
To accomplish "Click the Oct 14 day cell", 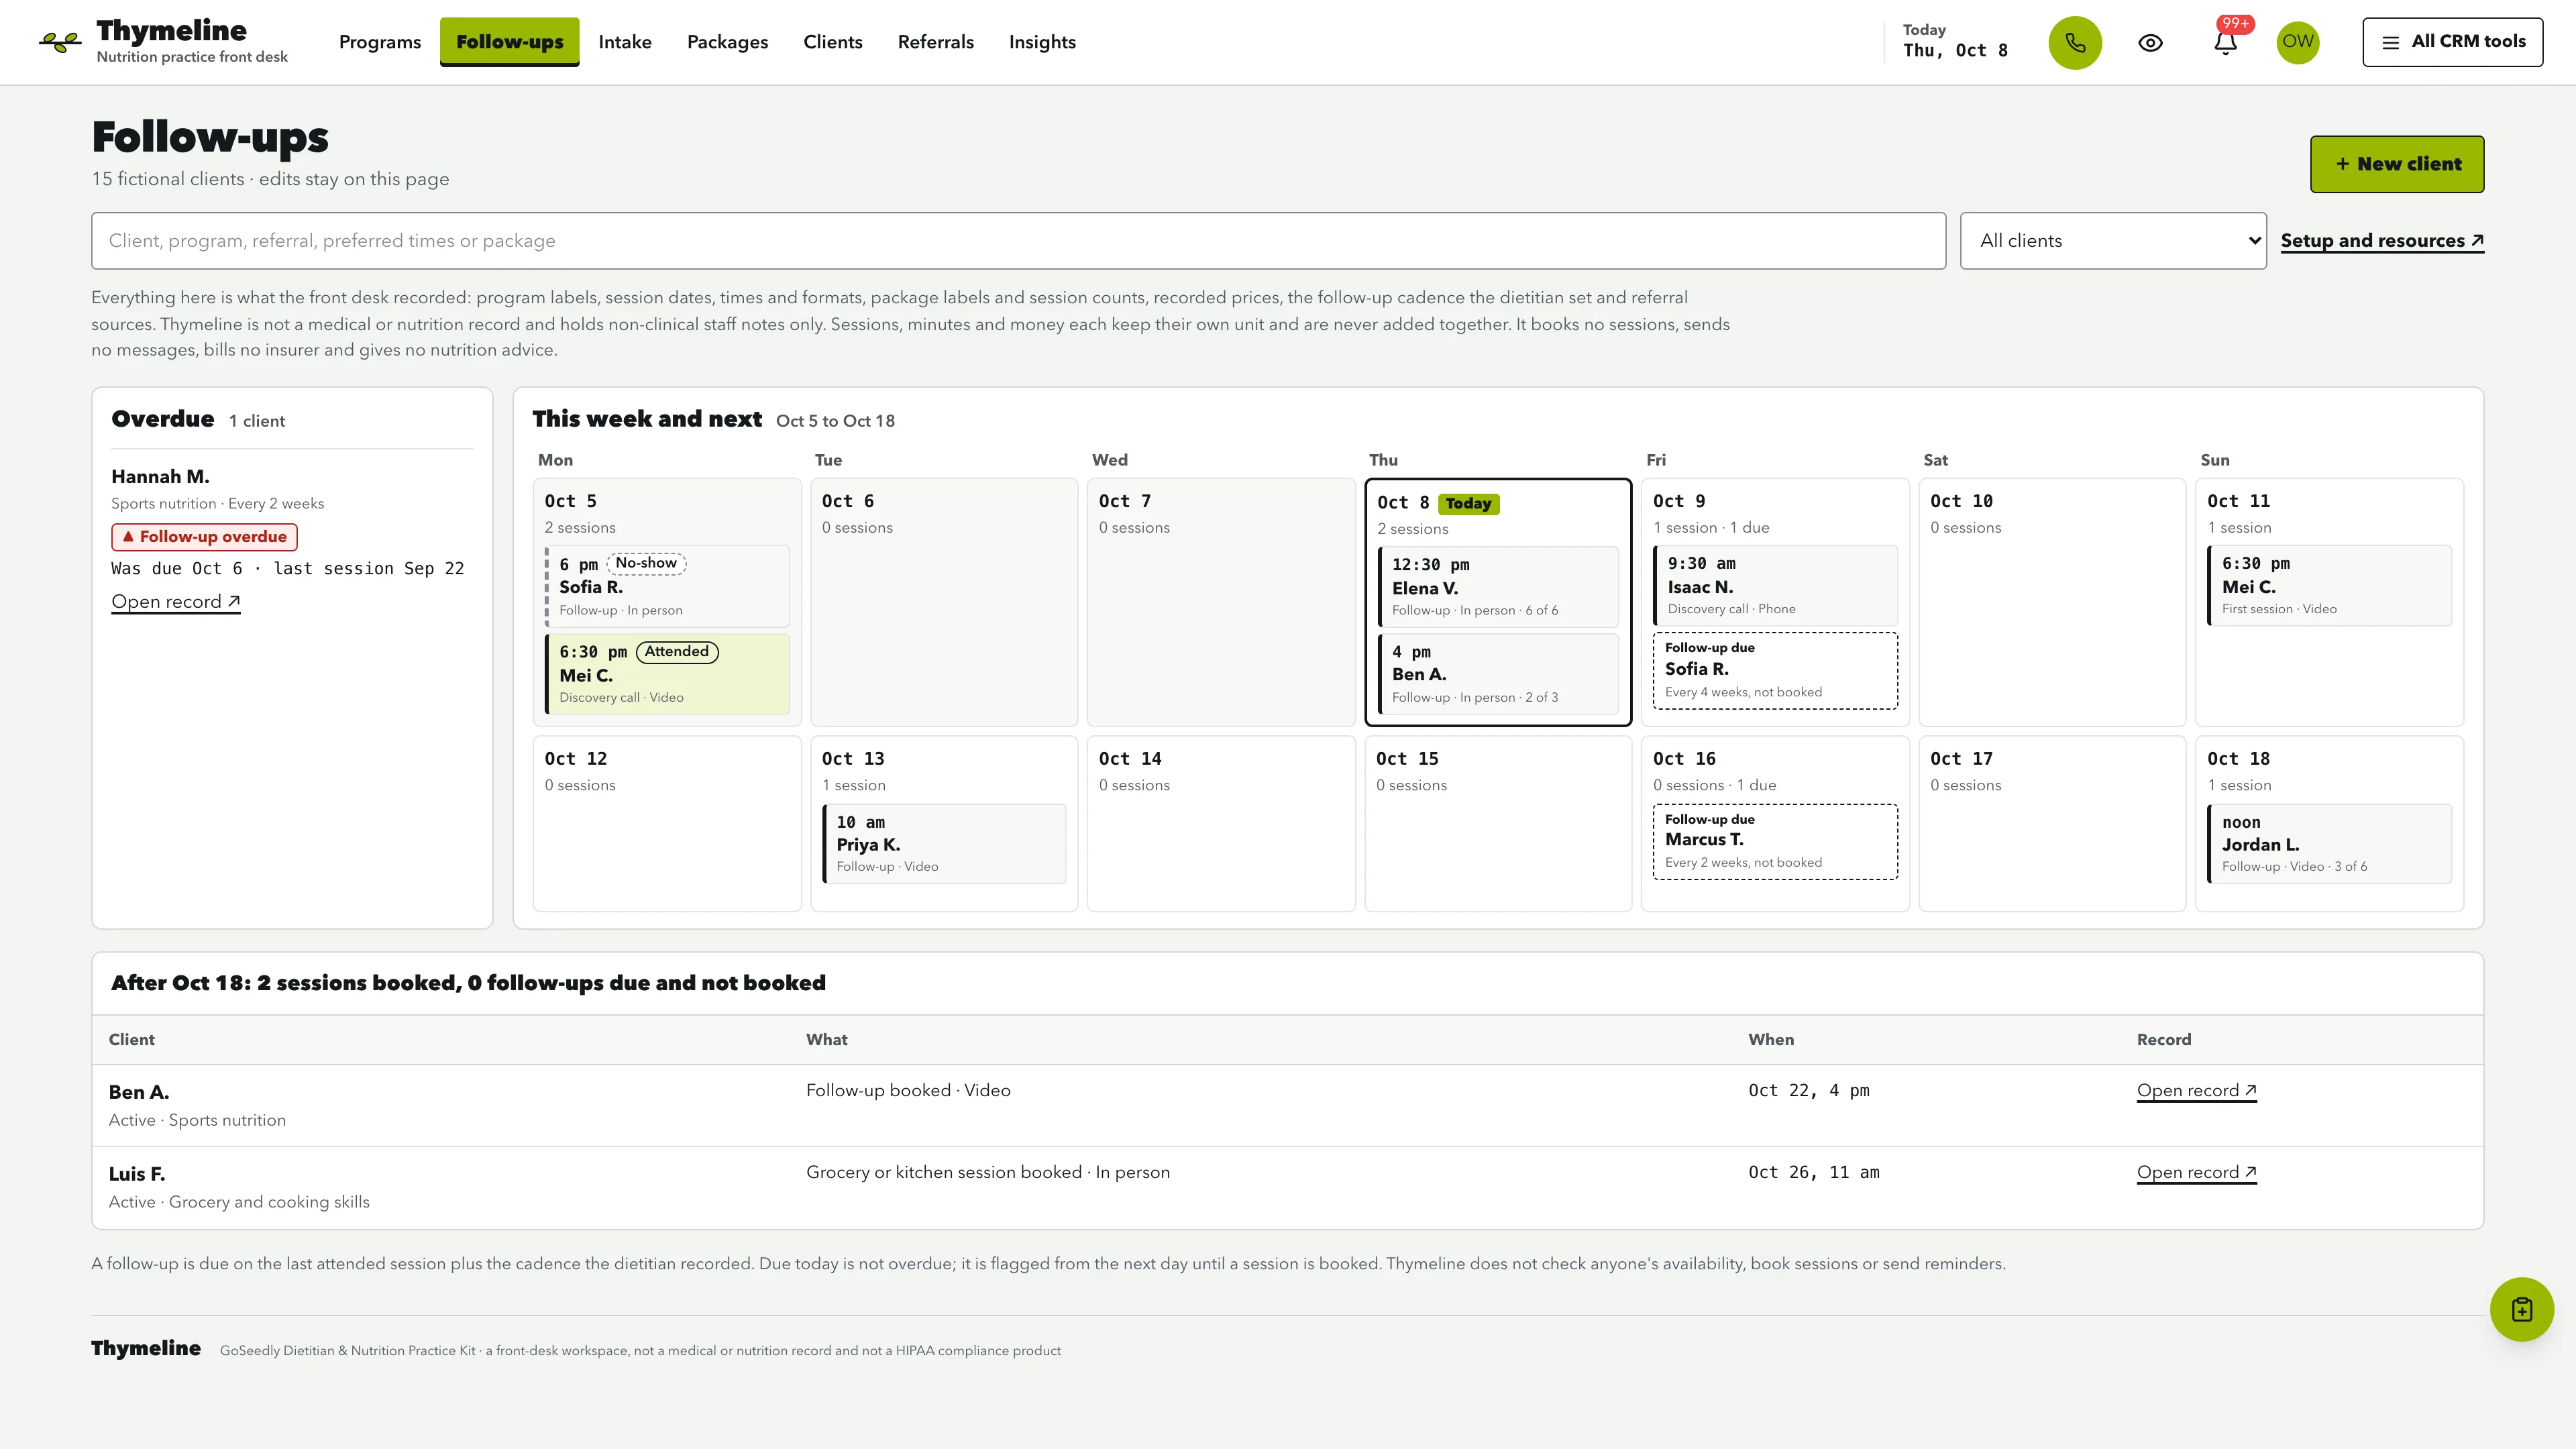I will click(1220, 824).
